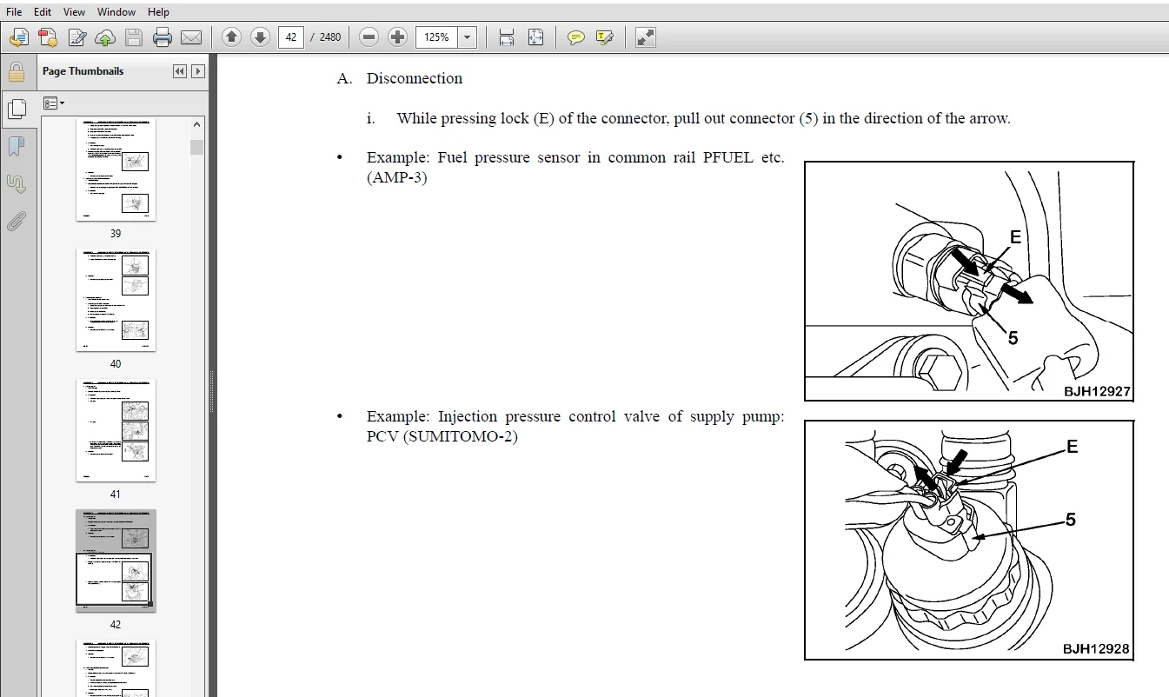
Task: Click the thumbnail panel scroll thumb
Action: (x=197, y=147)
